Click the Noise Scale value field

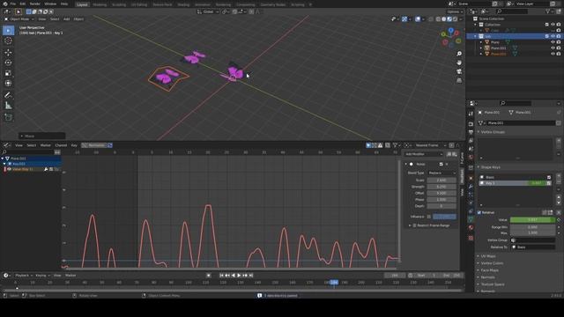442,180
